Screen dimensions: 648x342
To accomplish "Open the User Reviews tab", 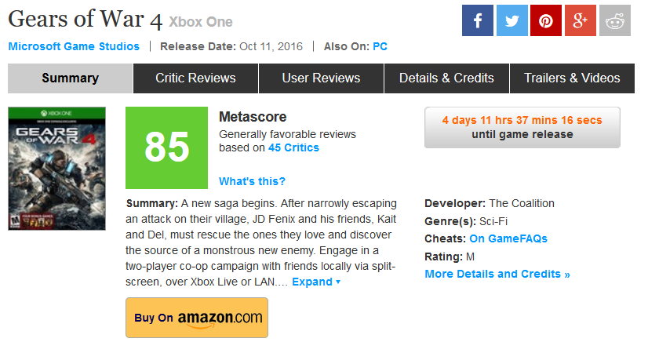I will (321, 78).
